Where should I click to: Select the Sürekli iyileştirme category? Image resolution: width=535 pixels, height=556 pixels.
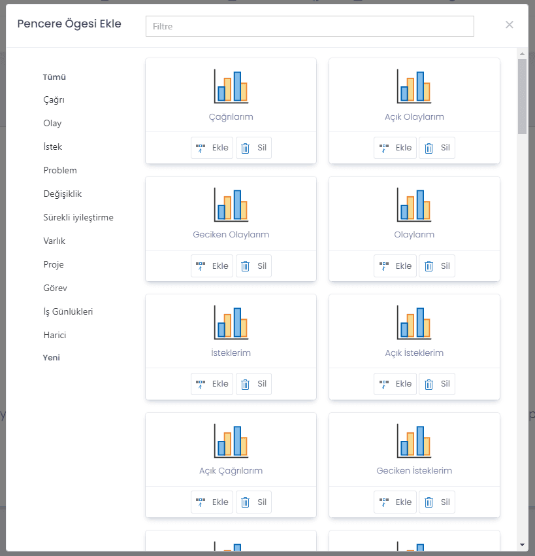pos(78,217)
